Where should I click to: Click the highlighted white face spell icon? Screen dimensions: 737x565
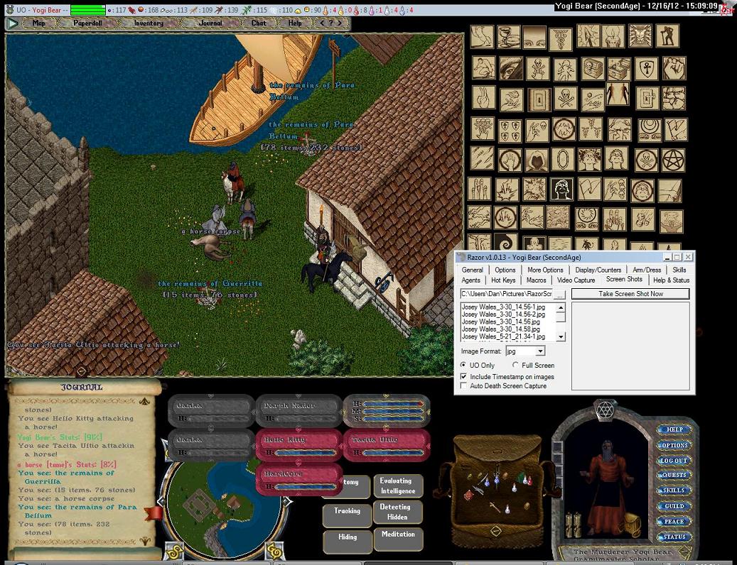[x=562, y=190]
